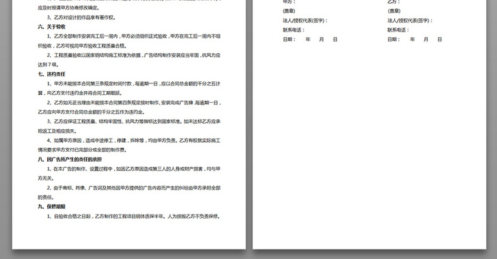Click 乙方's '日期：' label

click(394, 40)
